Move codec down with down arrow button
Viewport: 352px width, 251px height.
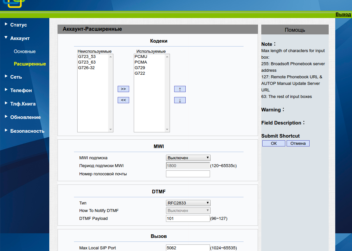[x=180, y=100]
